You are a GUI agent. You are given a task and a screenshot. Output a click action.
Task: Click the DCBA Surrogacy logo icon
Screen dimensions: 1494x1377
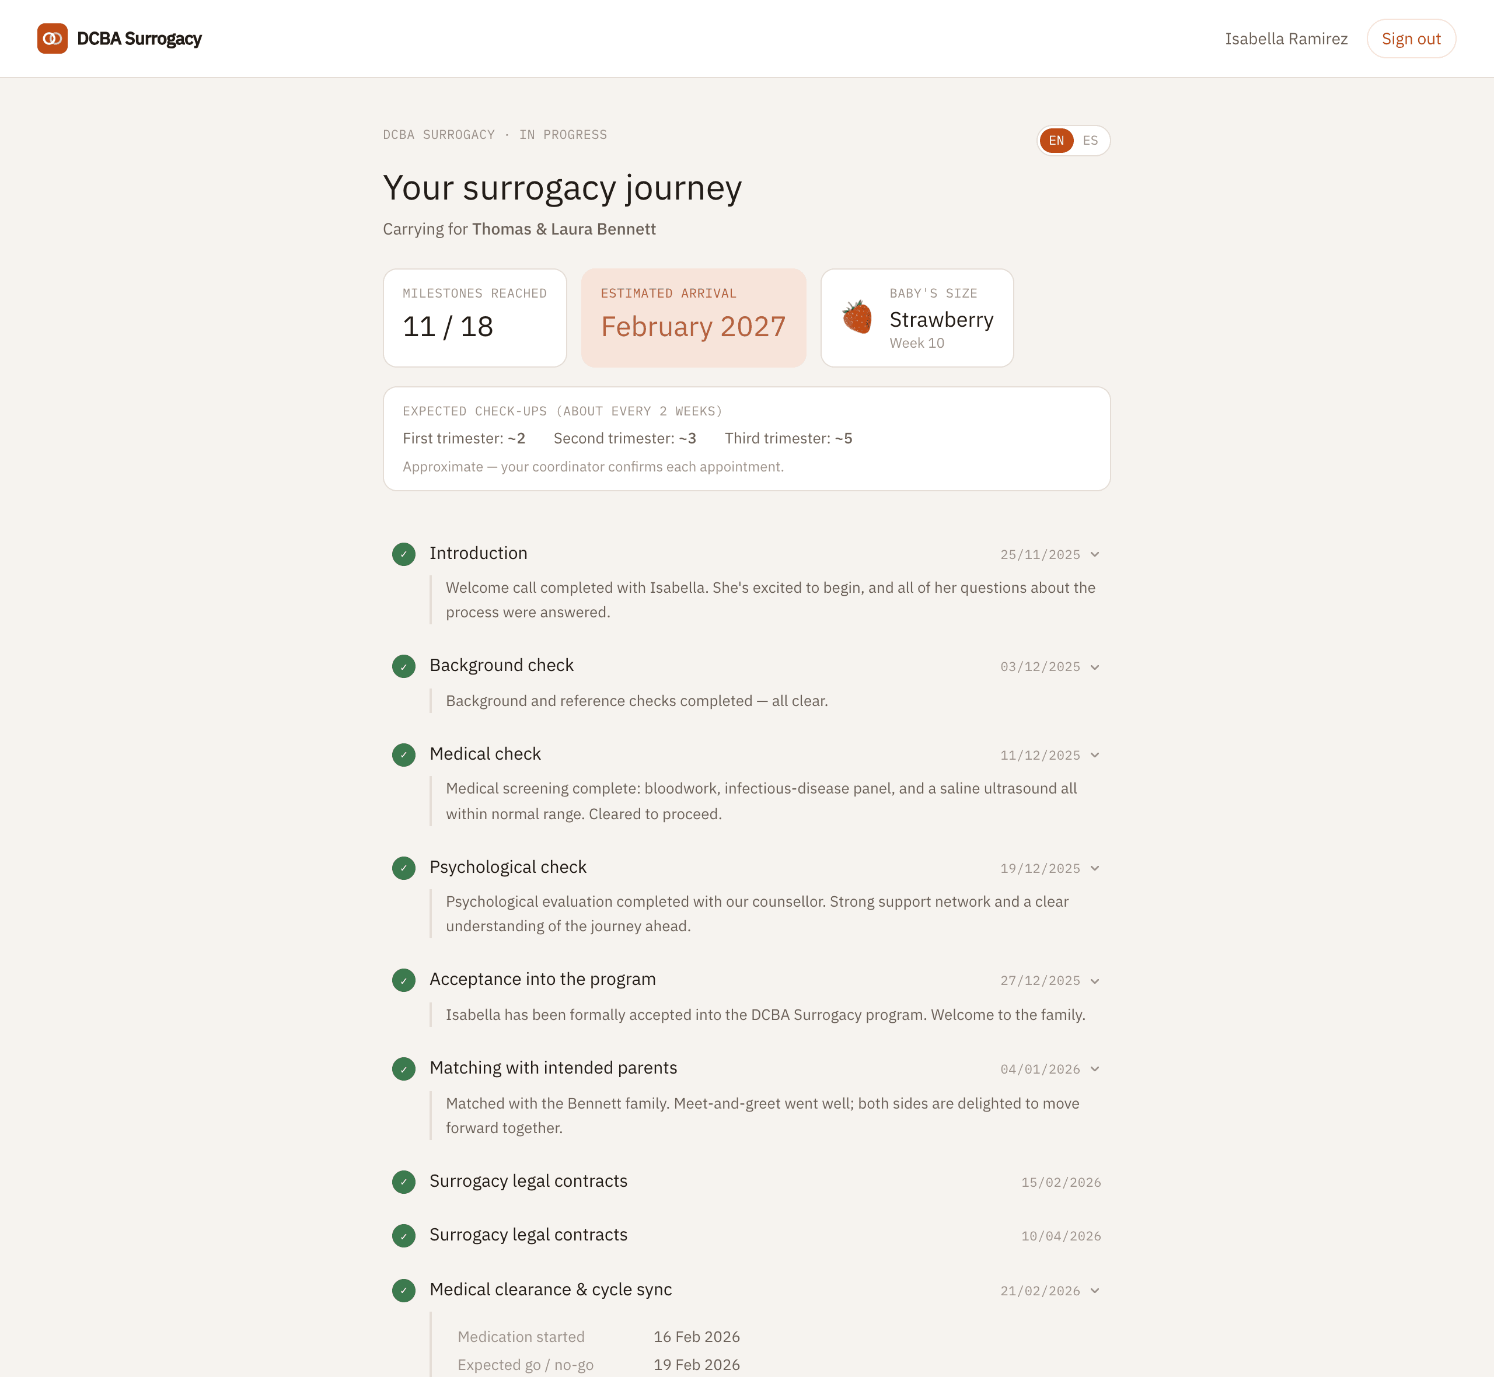52,39
